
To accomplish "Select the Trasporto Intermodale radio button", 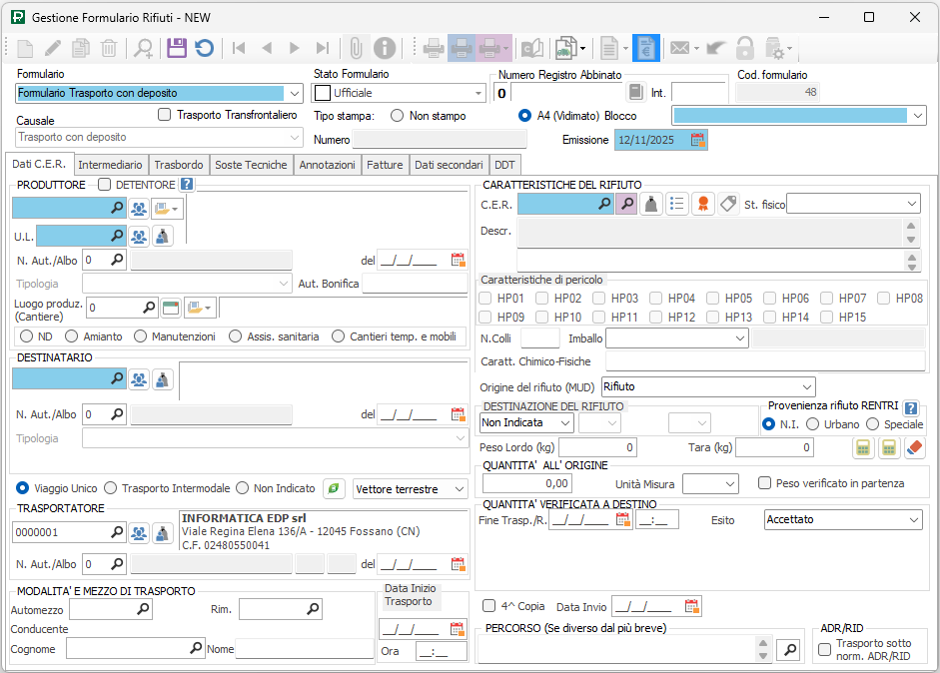I will (x=111, y=488).
